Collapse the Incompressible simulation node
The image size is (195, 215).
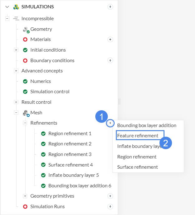7,19
